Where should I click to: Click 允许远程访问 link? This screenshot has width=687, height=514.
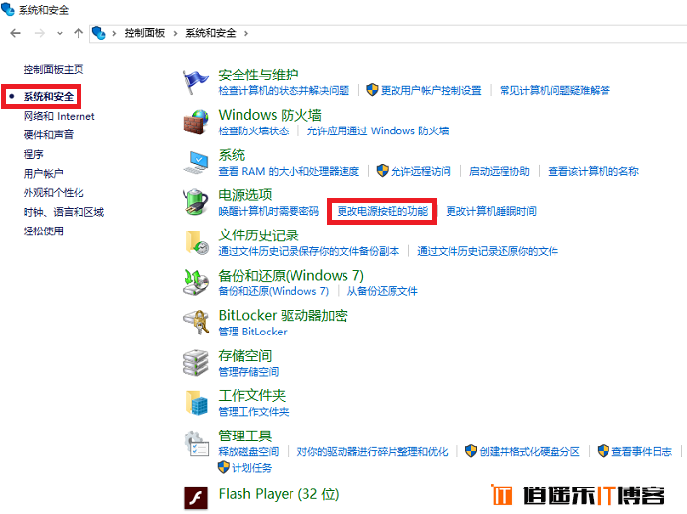[x=421, y=171]
